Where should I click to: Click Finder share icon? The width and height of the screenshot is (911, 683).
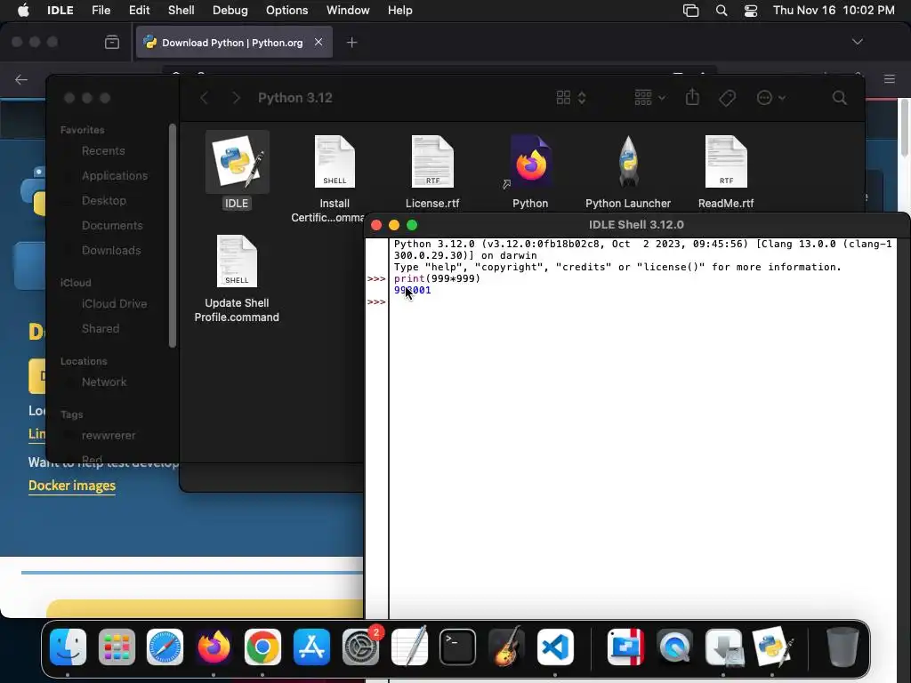[692, 97]
